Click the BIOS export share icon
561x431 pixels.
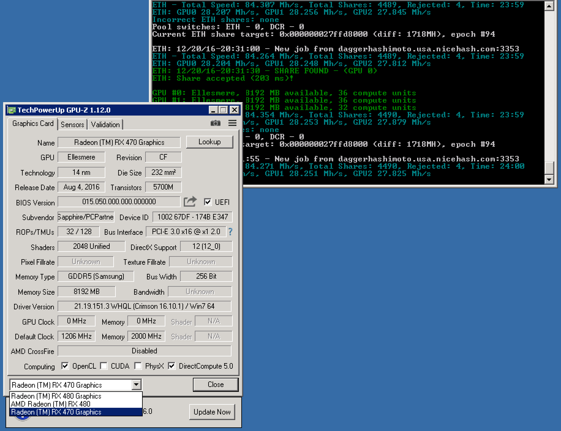point(190,202)
